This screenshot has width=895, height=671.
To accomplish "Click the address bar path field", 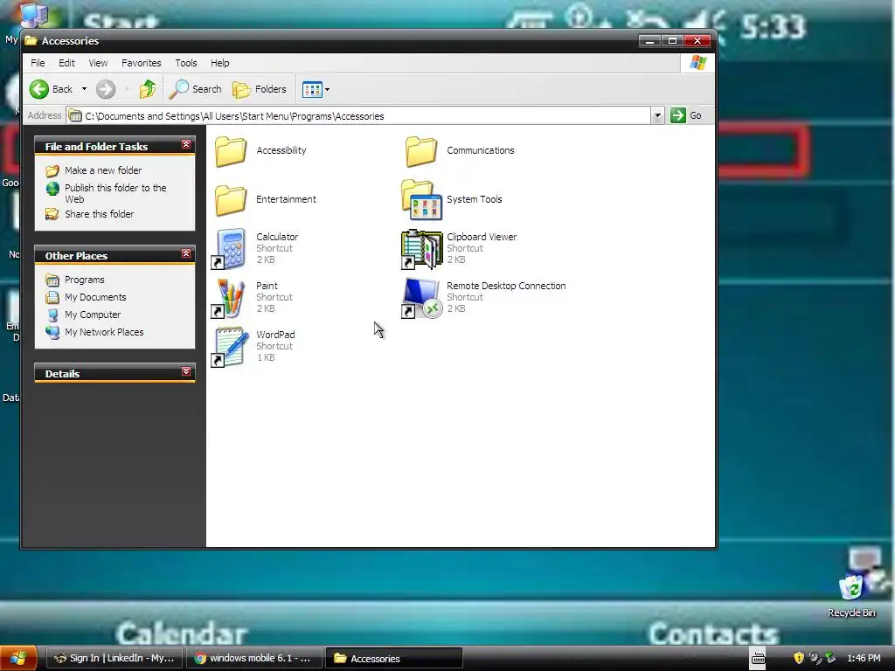I will click(358, 116).
